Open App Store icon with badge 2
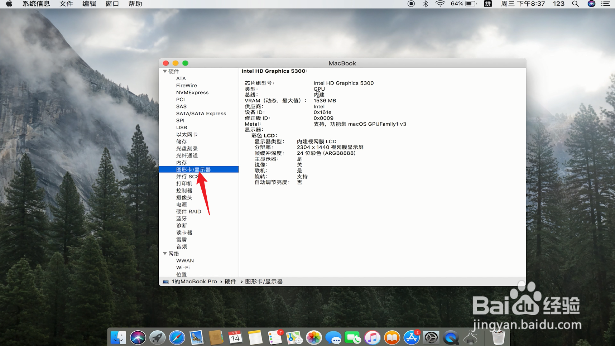This screenshot has width=615, height=346. point(412,337)
